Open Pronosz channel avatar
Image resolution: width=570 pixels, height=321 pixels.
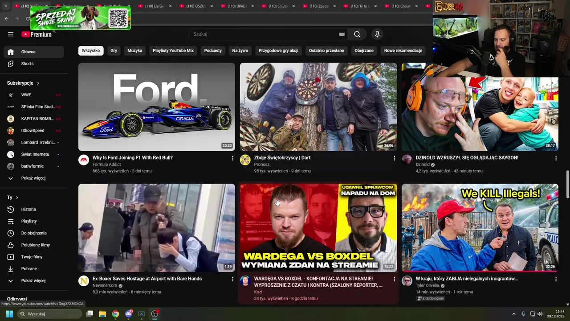(245, 160)
